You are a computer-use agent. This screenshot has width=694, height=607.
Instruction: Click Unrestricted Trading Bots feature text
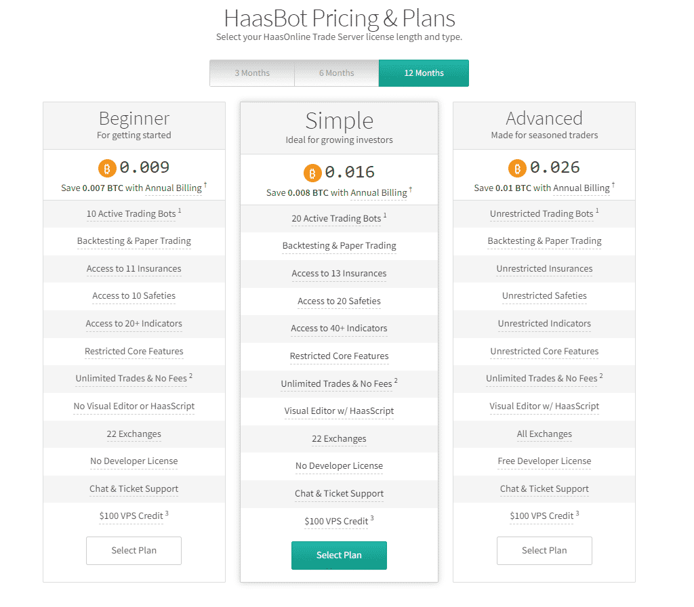(x=542, y=213)
